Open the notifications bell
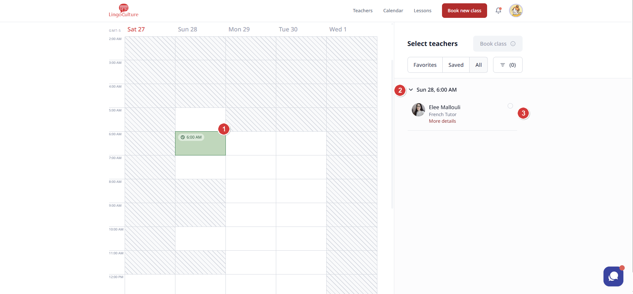This screenshot has height=294, width=633. pos(498,11)
